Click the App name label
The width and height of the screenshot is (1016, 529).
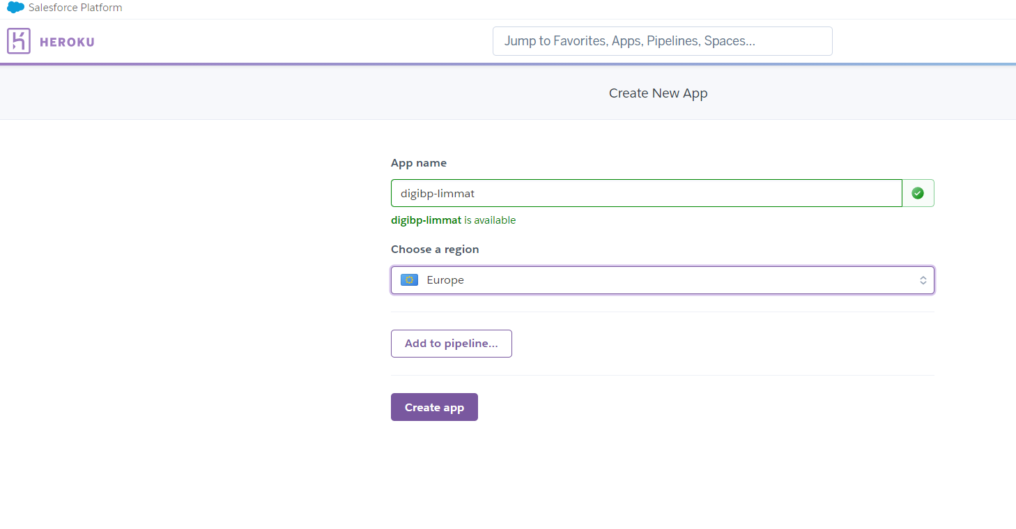(419, 163)
